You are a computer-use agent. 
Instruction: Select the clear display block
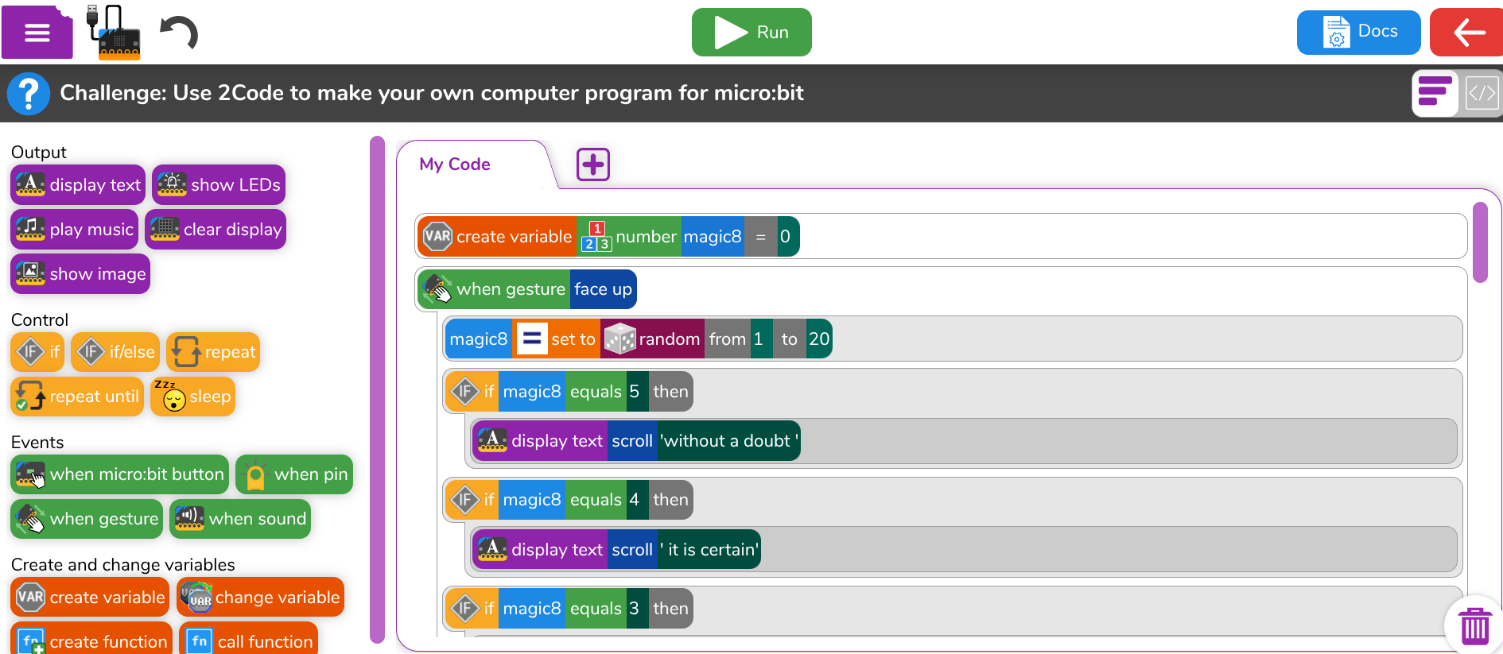click(x=216, y=230)
